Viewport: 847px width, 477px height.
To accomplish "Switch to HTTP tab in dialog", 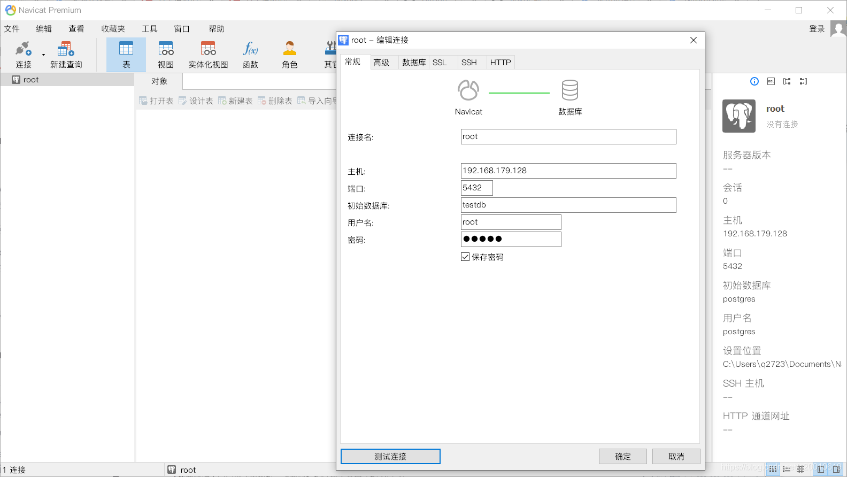I will click(500, 63).
